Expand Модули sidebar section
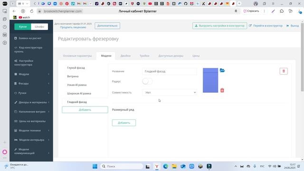 [31, 74]
